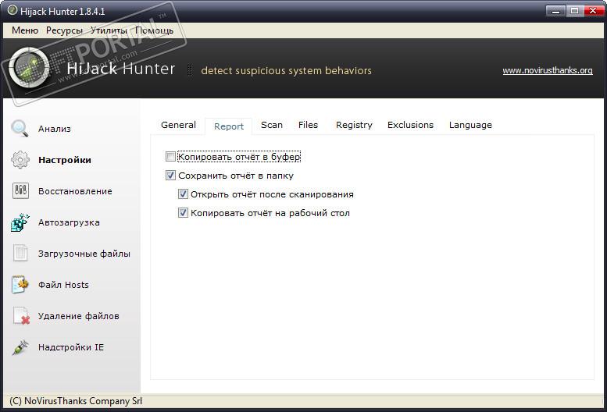This screenshot has height=412, width=607.
Task: Open Загрузочные файлы section
Action: [84, 254]
